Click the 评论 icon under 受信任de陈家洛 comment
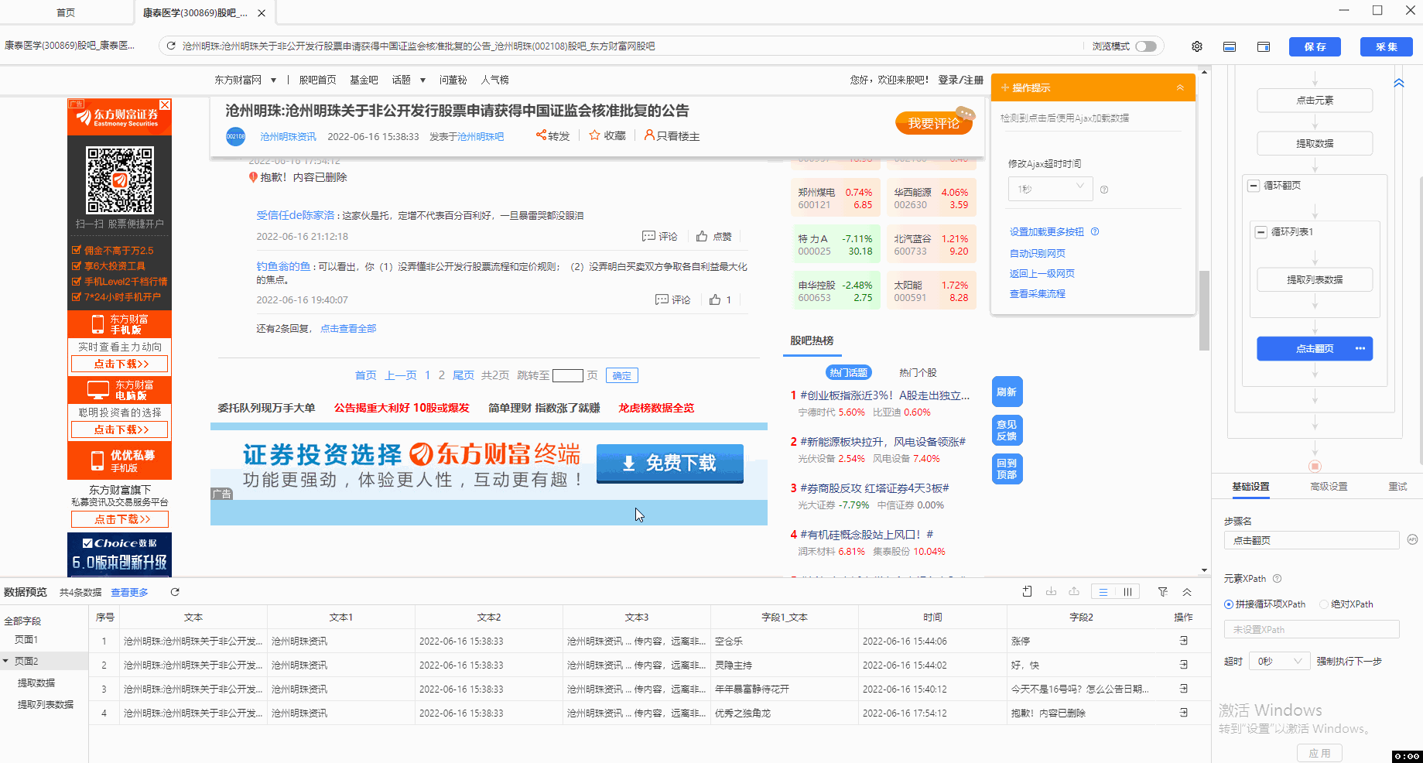This screenshot has width=1423, height=763. 648,236
